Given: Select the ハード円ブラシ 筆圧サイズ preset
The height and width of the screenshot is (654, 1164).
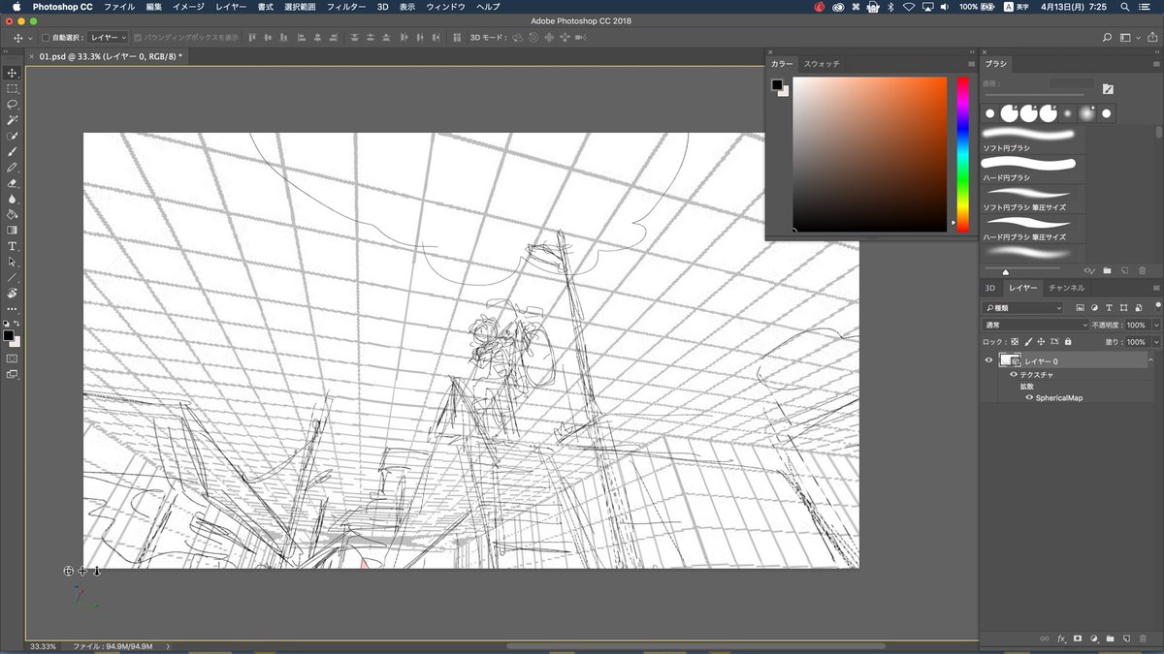Looking at the screenshot, I should (x=1032, y=228).
